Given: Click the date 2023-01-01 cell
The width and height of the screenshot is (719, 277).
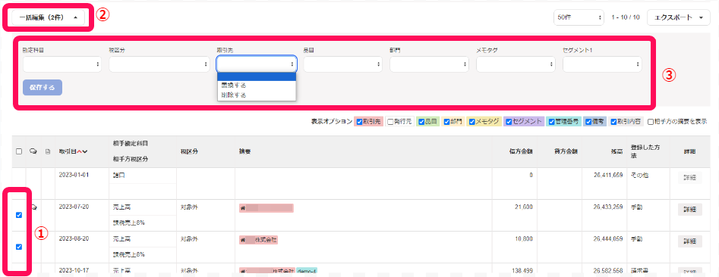Looking at the screenshot, I should (74, 175).
